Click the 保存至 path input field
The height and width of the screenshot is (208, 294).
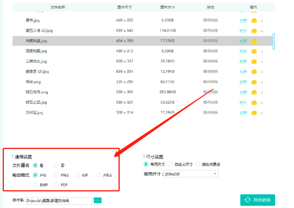pos(59,201)
